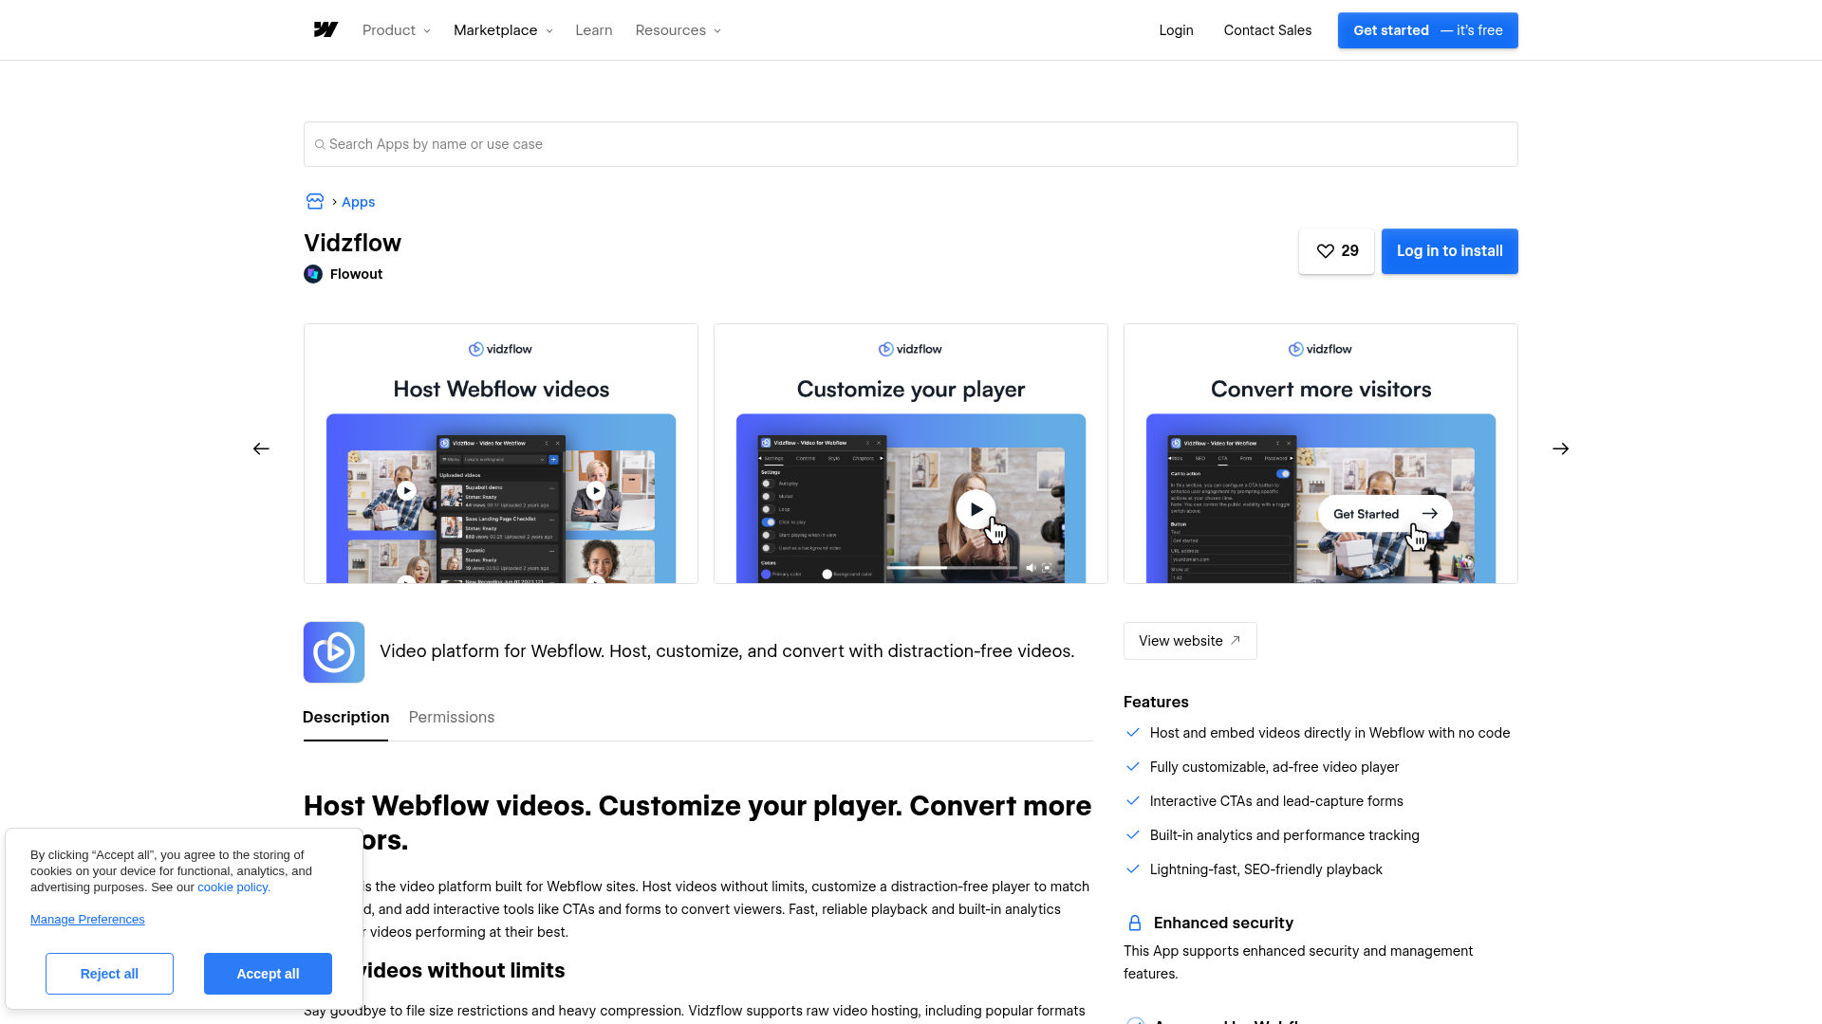
Task: Reject all cookies
Action: tap(109, 974)
